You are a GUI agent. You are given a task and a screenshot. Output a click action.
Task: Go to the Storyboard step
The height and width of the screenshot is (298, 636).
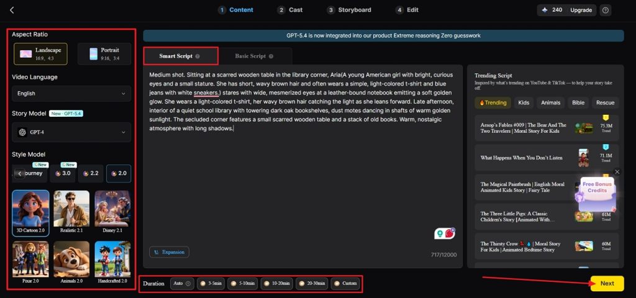349,10
